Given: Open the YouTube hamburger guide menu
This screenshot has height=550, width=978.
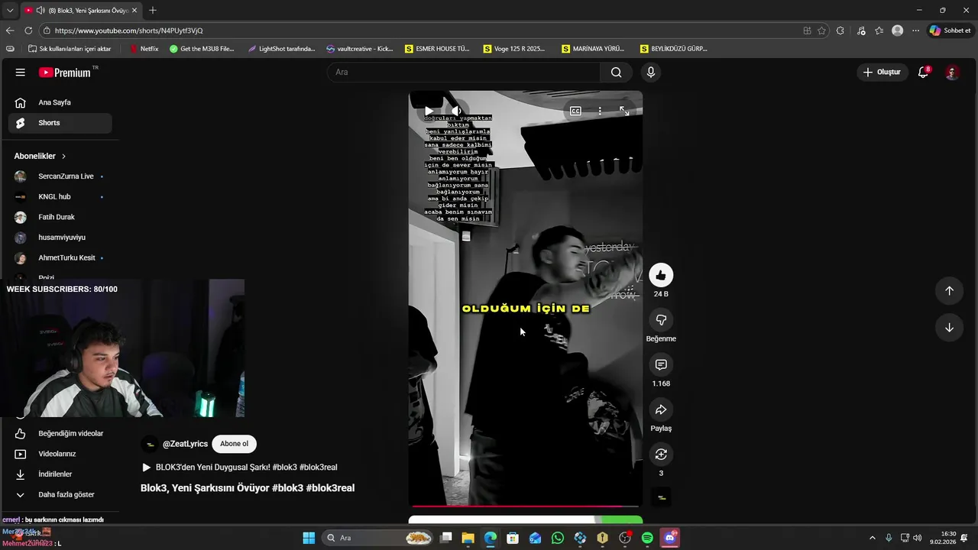Looking at the screenshot, I should pos(21,73).
